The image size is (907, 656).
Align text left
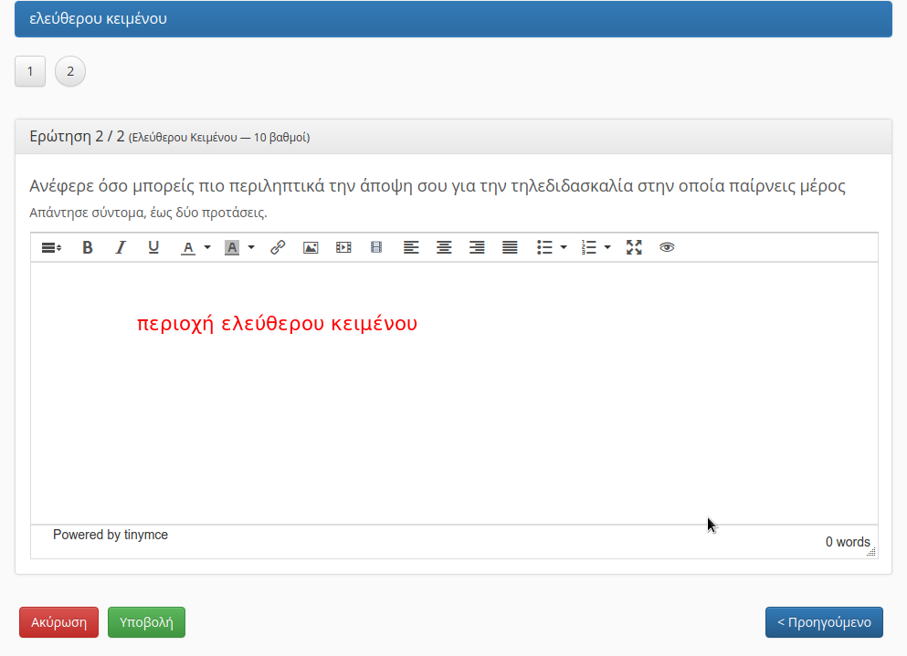coord(411,247)
